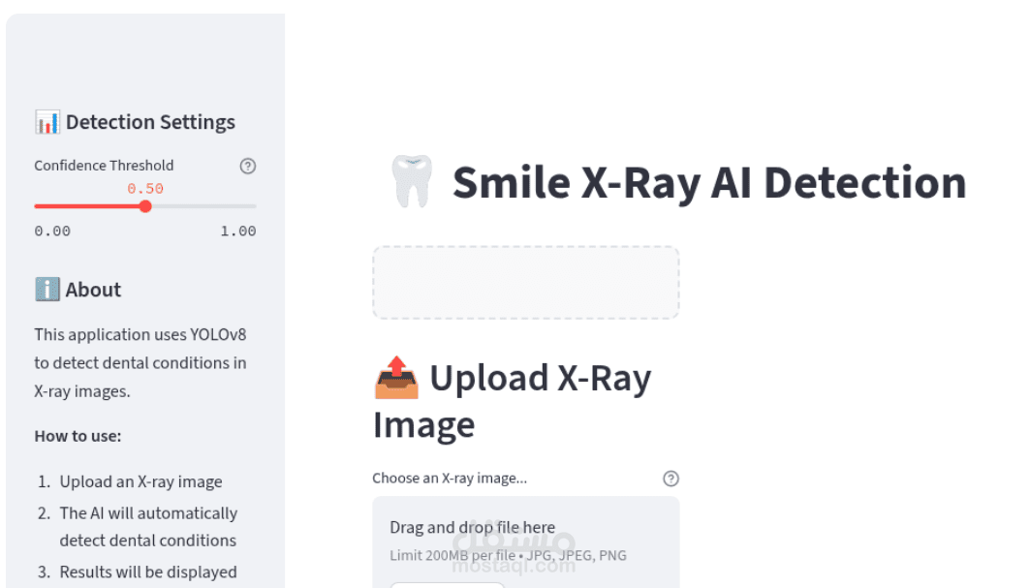Open the help tooltip beside Confidence Threshold
This screenshot has height=588, width=1029.
coord(248,166)
